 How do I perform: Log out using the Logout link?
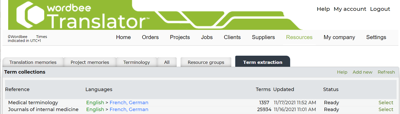coord(380,9)
